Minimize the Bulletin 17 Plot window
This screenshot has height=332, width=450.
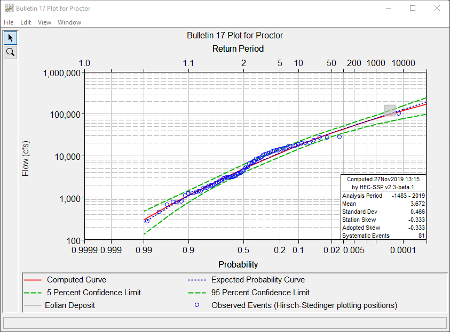(389, 9)
